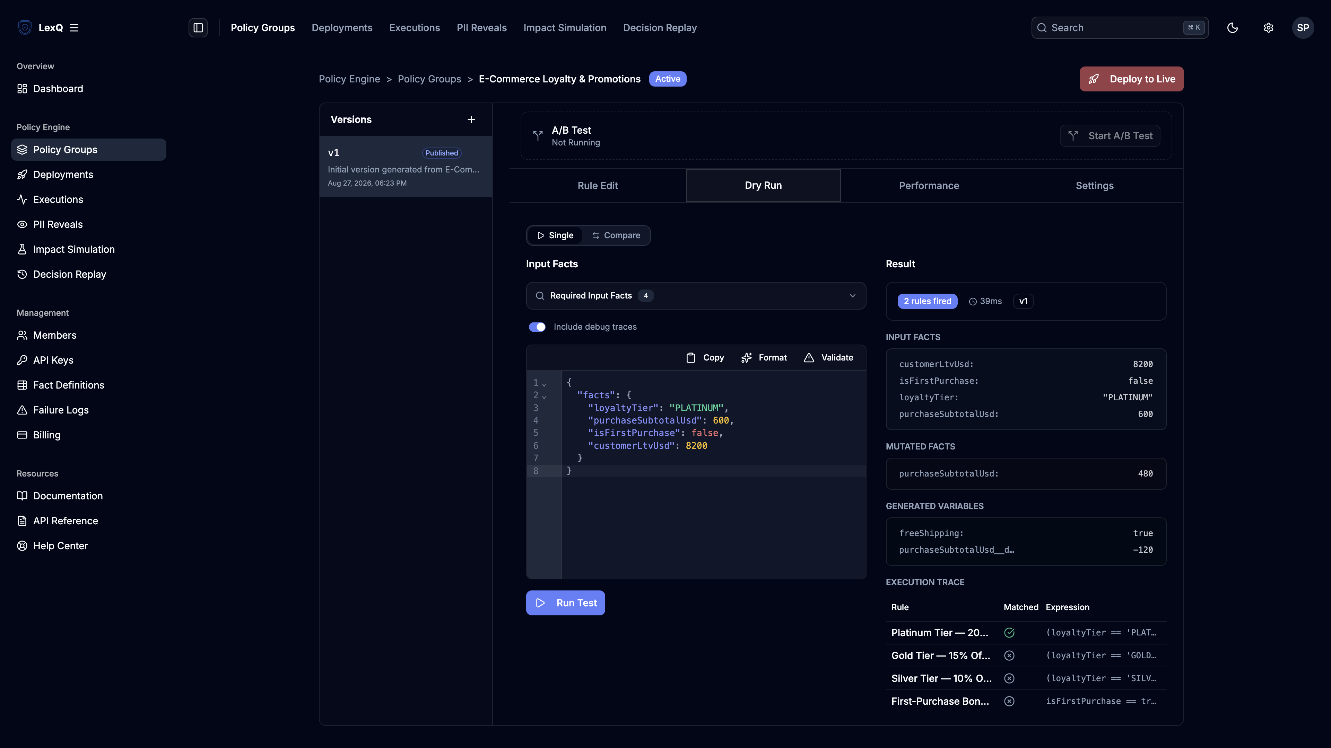
Task: Disable the Include debug traces toggle
Action: (x=537, y=327)
